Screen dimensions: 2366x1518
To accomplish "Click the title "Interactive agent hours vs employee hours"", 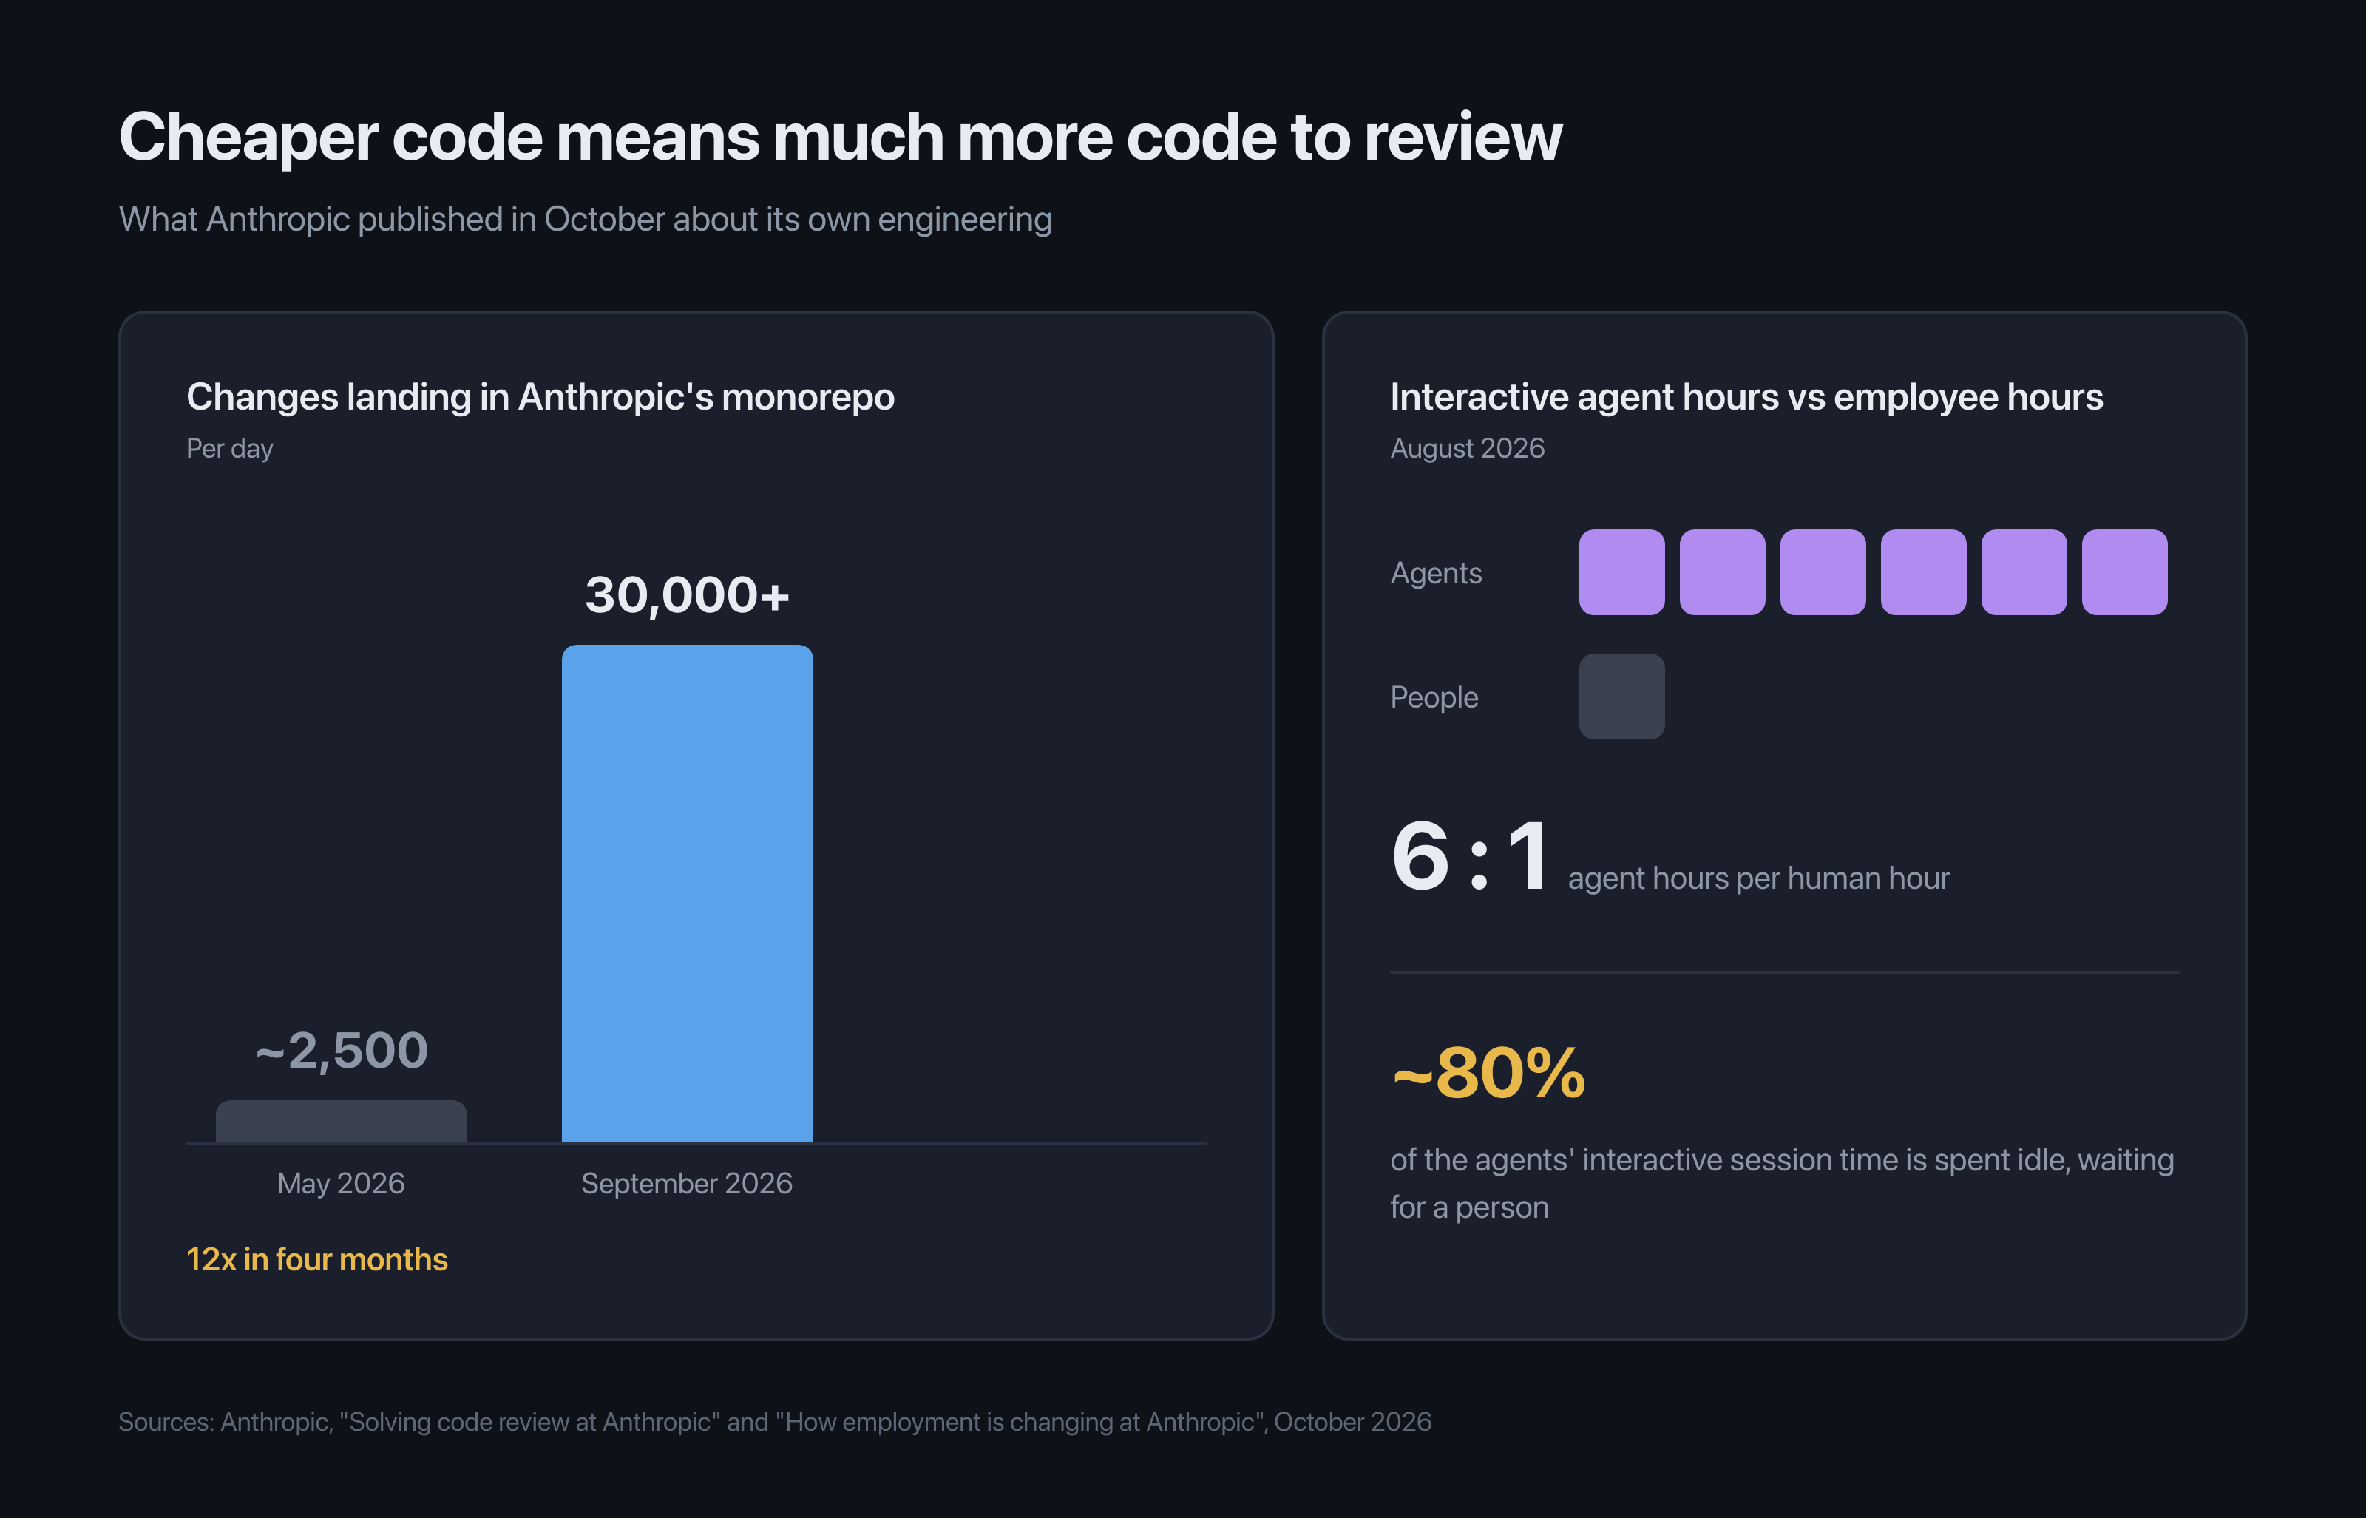I will point(1746,396).
